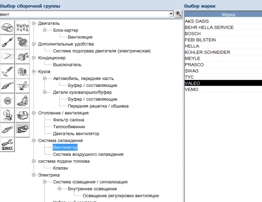The width and height of the screenshot is (262, 202).
Task: Select the fuel canister group icon
Action: [x=23, y=57]
